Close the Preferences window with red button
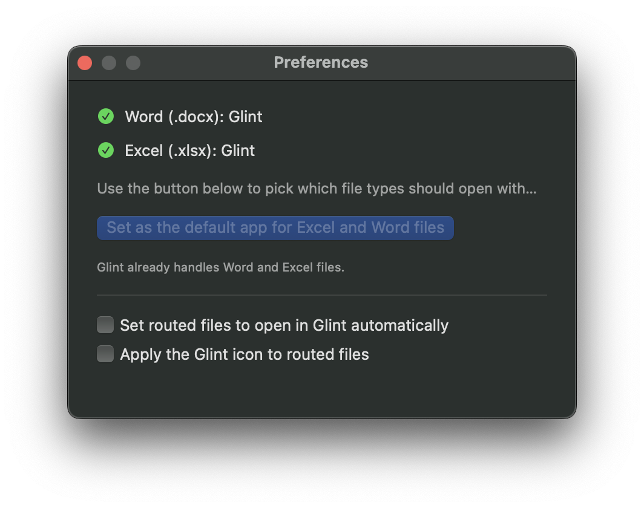The width and height of the screenshot is (644, 508). [x=85, y=63]
